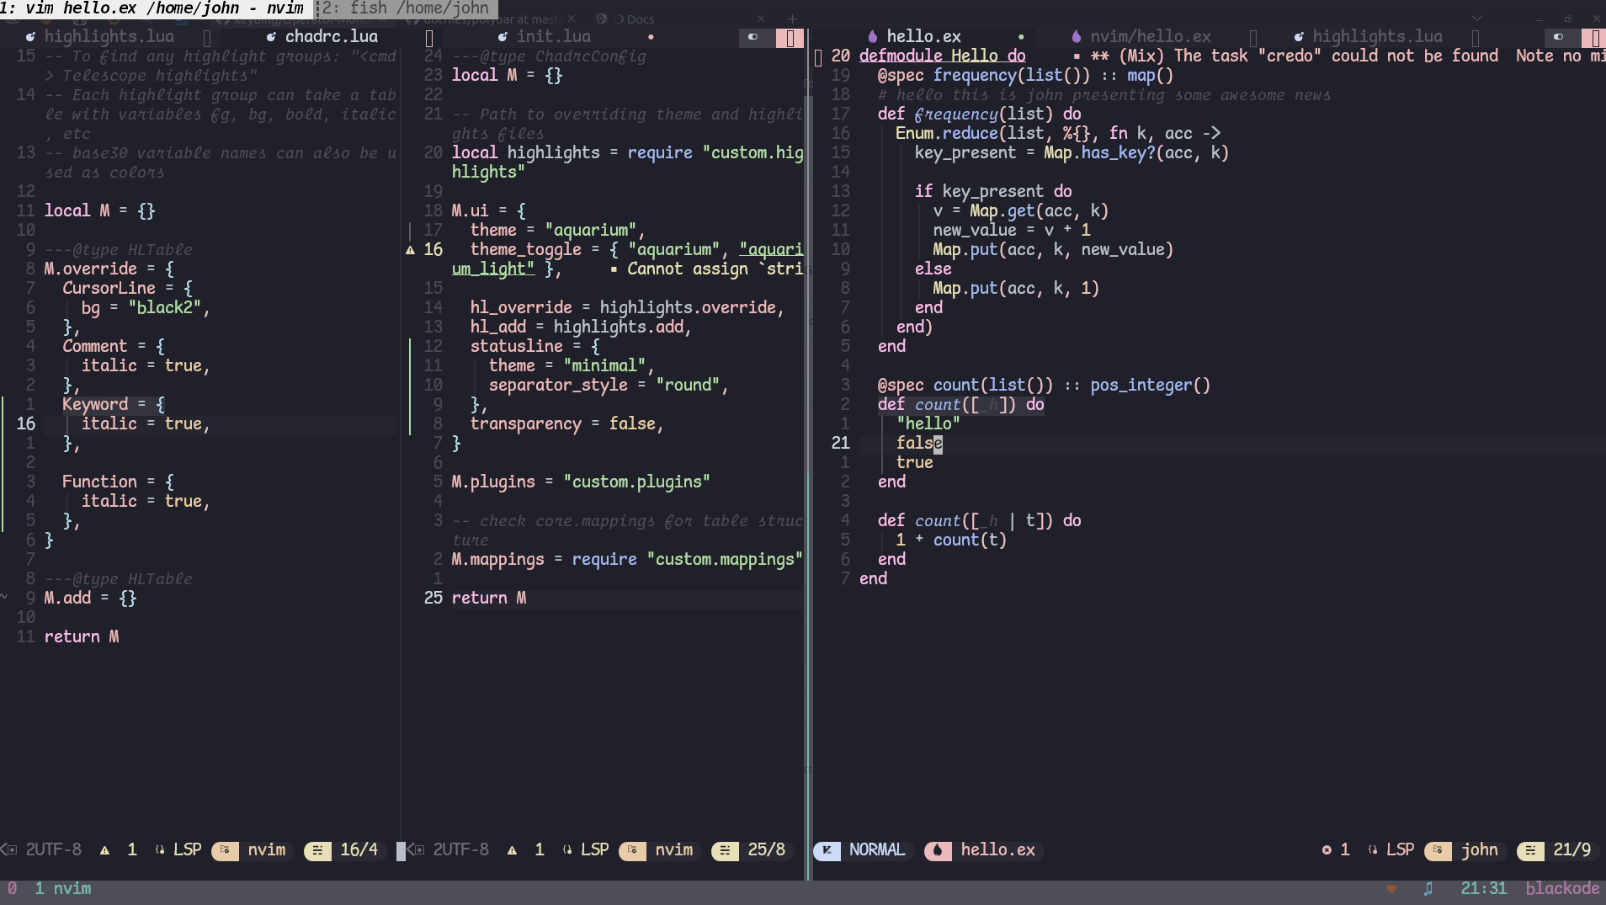
Task: Click 'def frequency(list) do' line
Action: click(x=979, y=114)
